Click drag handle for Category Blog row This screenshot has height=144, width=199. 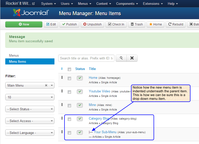(x=62, y=118)
